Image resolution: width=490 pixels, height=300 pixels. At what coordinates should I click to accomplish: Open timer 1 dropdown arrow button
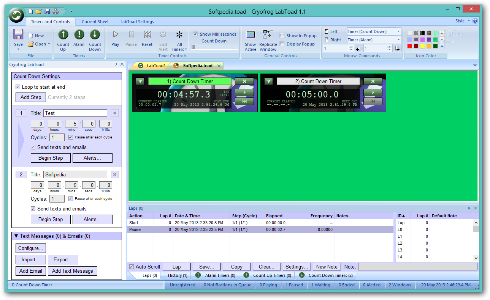click(140, 81)
